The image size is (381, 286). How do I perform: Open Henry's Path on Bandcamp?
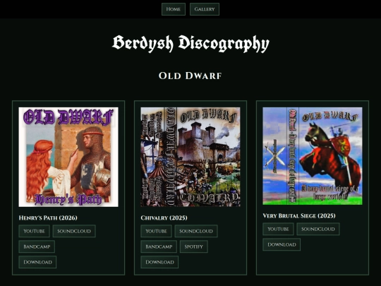(x=37, y=246)
